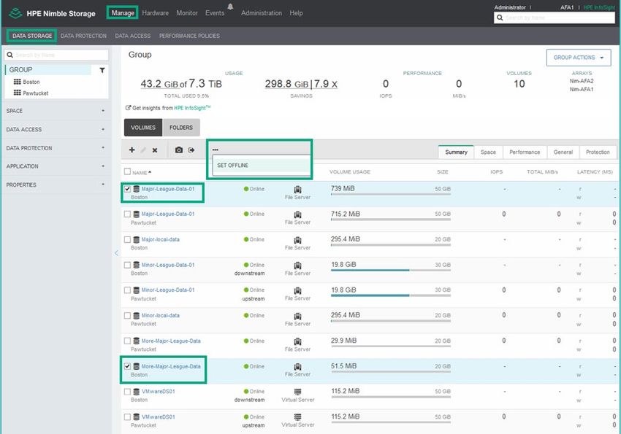Switch to the Space tab
Image resolution: width=621 pixels, height=434 pixels.
pyautogui.click(x=488, y=152)
